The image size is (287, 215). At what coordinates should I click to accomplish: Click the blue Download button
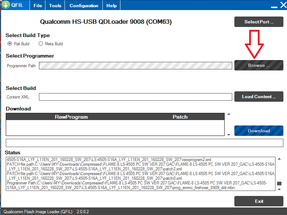259,131
